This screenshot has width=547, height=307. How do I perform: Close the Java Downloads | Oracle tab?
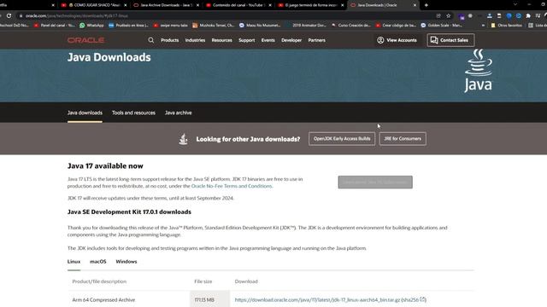(415, 5)
